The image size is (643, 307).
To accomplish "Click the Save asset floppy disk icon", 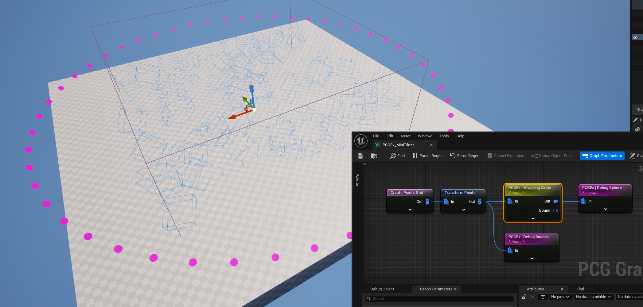I will (x=360, y=156).
